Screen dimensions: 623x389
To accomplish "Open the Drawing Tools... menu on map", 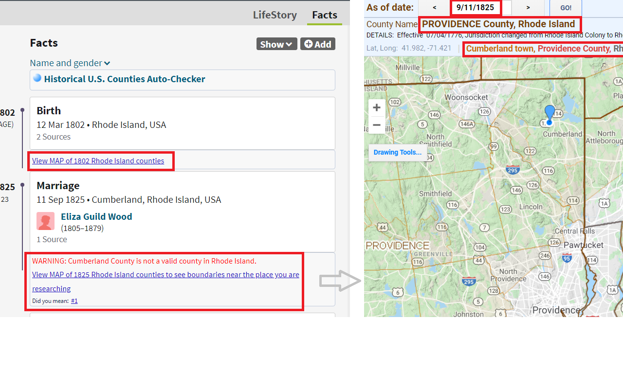I will click(398, 152).
